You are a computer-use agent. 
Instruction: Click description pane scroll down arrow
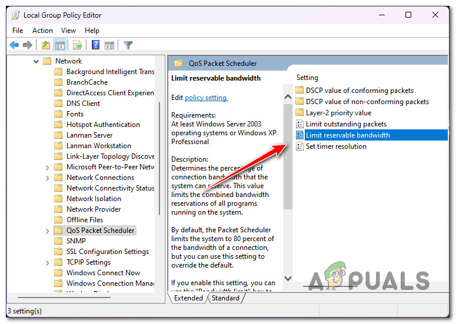tap(288, 278)
